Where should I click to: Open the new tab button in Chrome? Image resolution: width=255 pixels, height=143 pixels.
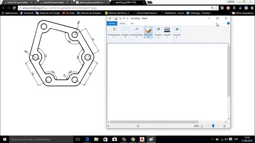[x=150, y=2]
